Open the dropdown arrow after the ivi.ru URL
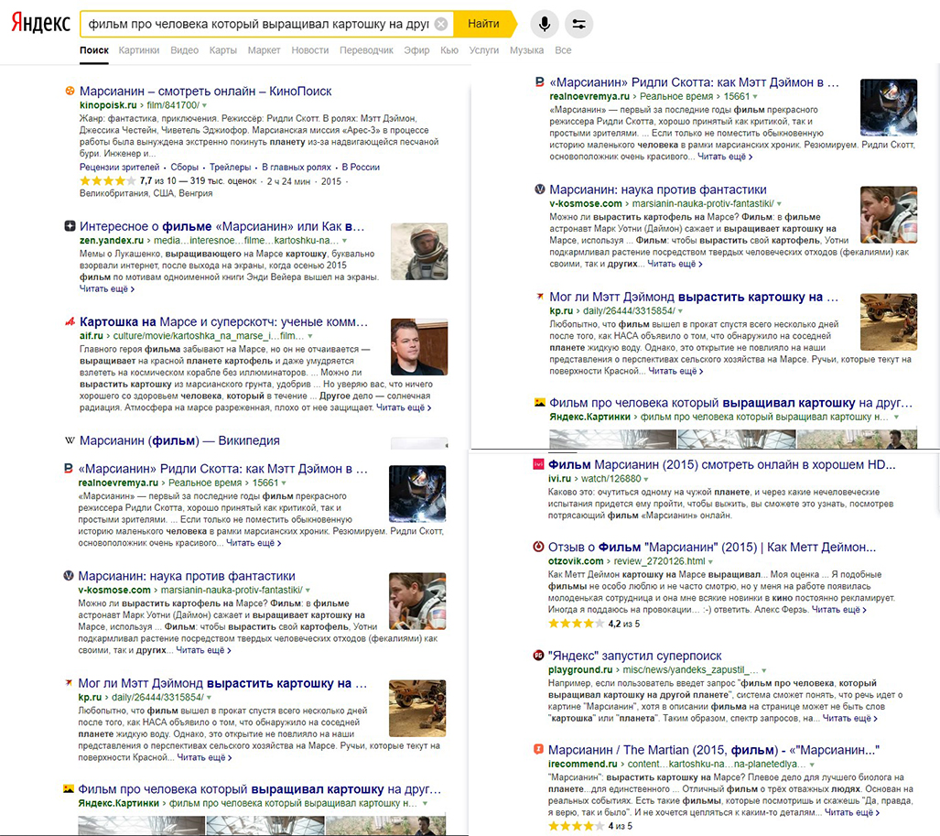 coord(644,479)
